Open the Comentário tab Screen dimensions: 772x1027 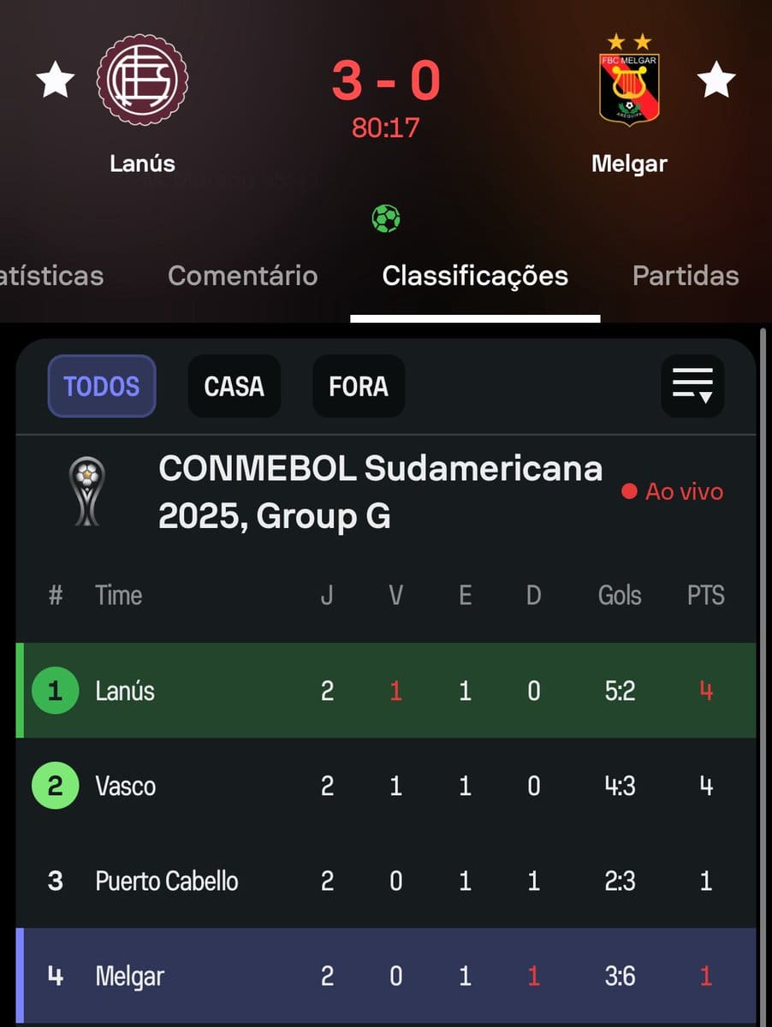click(x=243, y=276)
